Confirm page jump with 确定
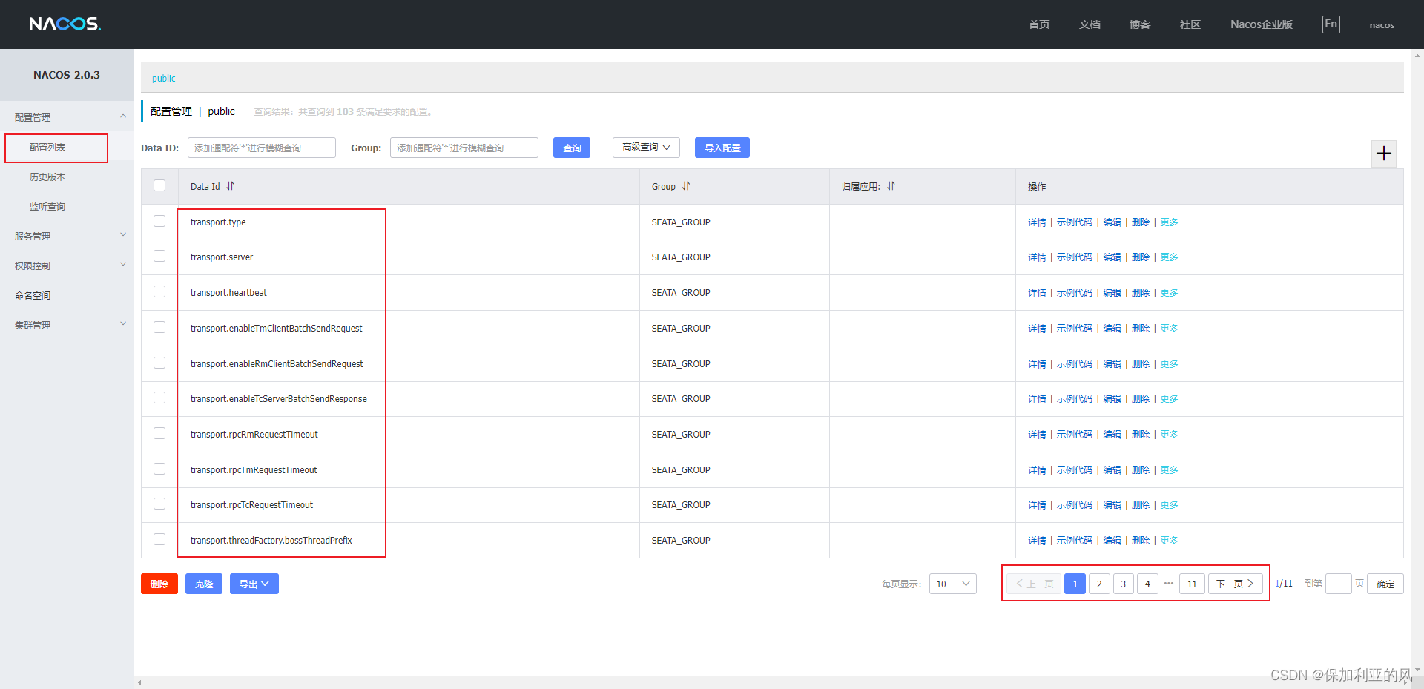 click(1385, 584)
